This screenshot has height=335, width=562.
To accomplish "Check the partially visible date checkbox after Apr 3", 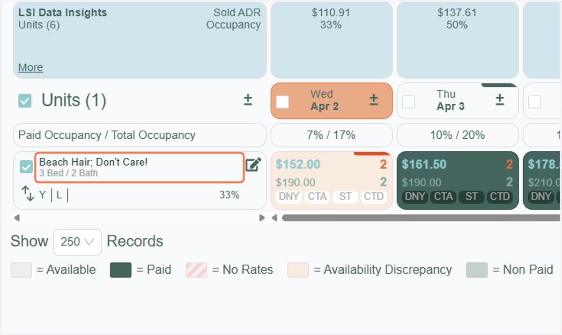I will (534, 101).
